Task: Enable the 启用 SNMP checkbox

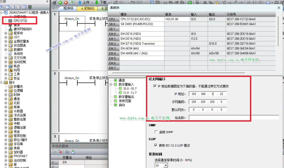Action: [x=156, y=132]
